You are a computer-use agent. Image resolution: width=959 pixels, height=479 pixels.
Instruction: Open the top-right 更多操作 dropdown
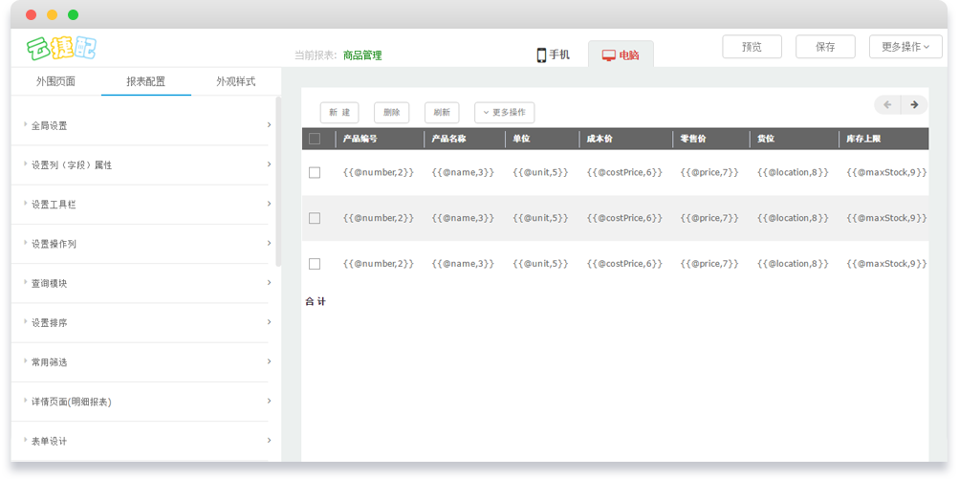pyautogui.click(x=905, y=47)
